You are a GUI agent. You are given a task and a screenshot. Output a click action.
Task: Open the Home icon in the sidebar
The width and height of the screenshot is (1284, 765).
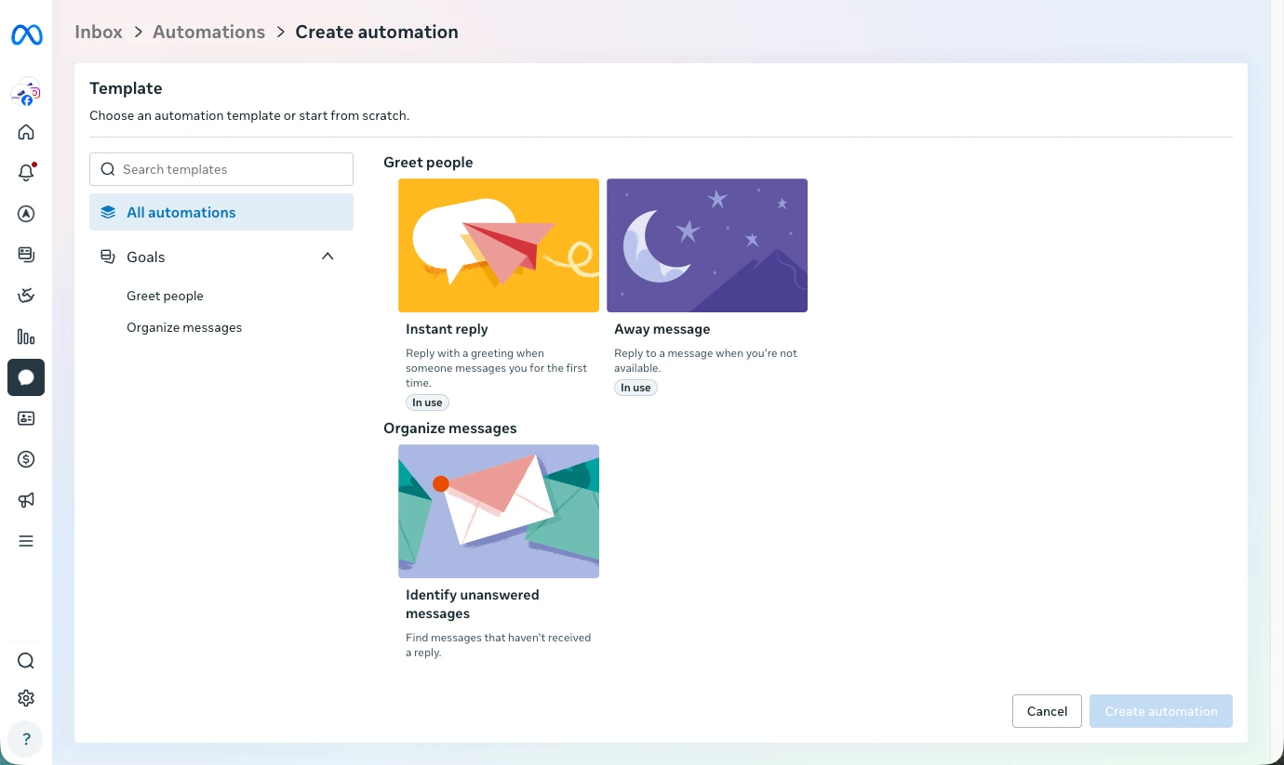point(25,131)
